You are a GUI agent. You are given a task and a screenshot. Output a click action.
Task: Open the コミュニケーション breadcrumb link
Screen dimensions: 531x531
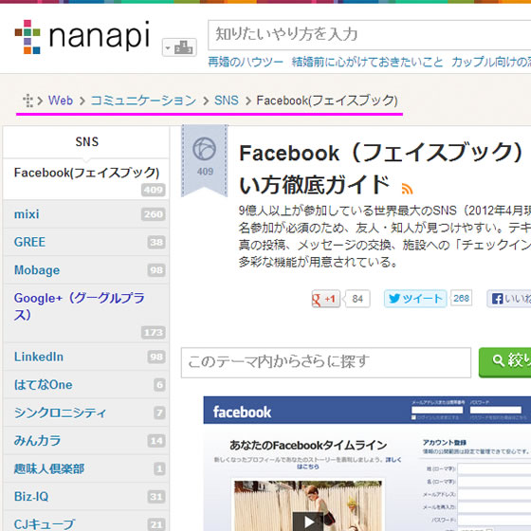pyautogui.click(x=143, y=101)
